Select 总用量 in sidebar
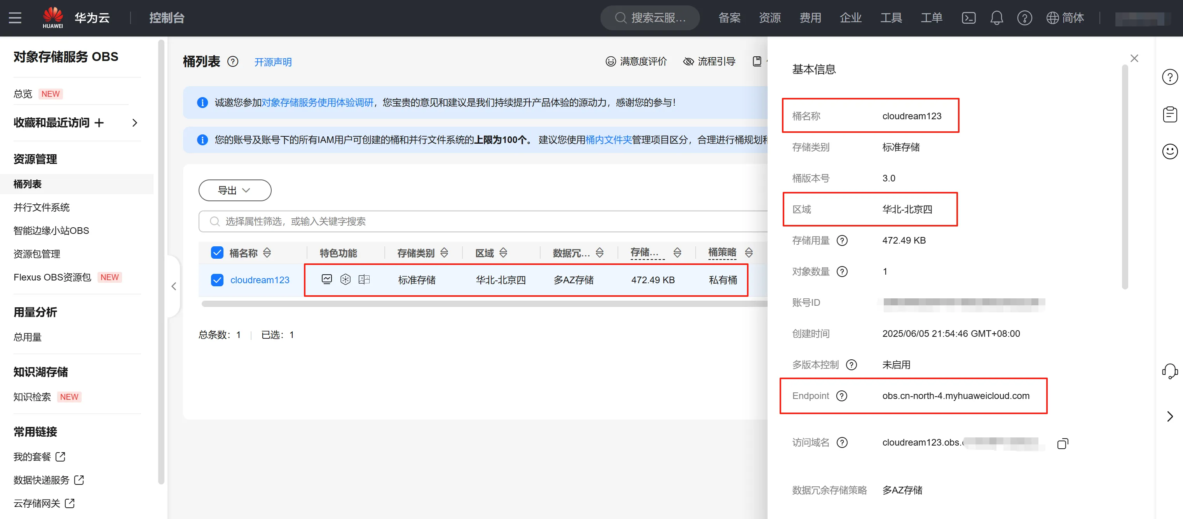1183x519 pixels. pos(28,337)
